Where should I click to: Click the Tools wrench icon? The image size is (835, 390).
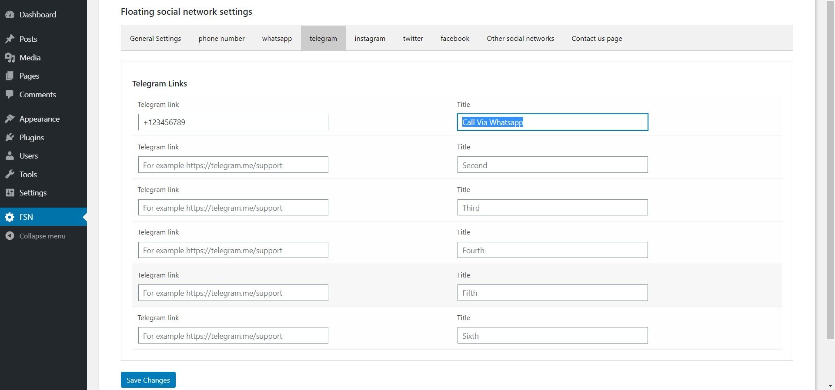coord(10,175)
